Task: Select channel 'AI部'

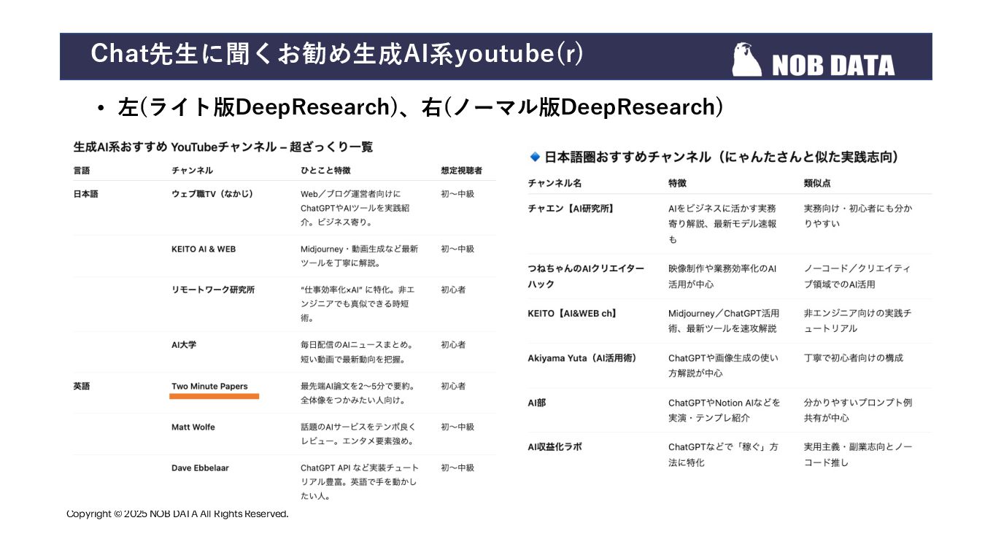Action: coord(536,403)
